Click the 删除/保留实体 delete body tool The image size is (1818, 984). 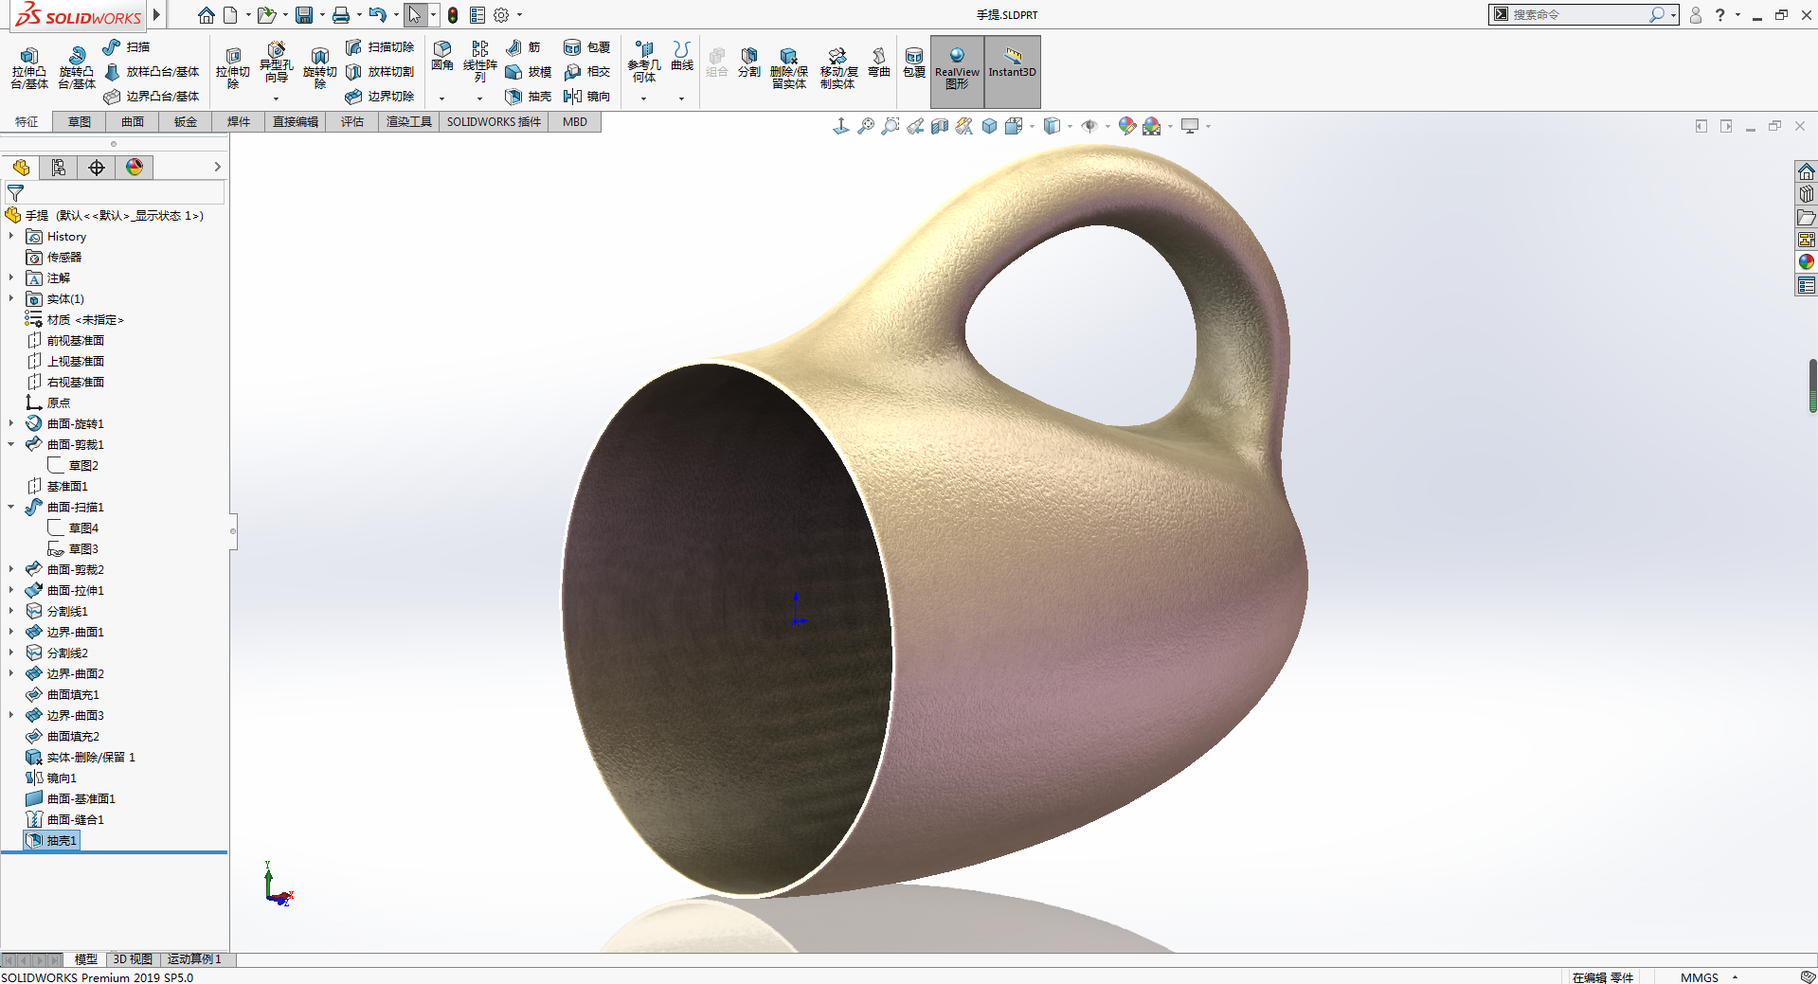pyautogui.click(x=788, y=68)
